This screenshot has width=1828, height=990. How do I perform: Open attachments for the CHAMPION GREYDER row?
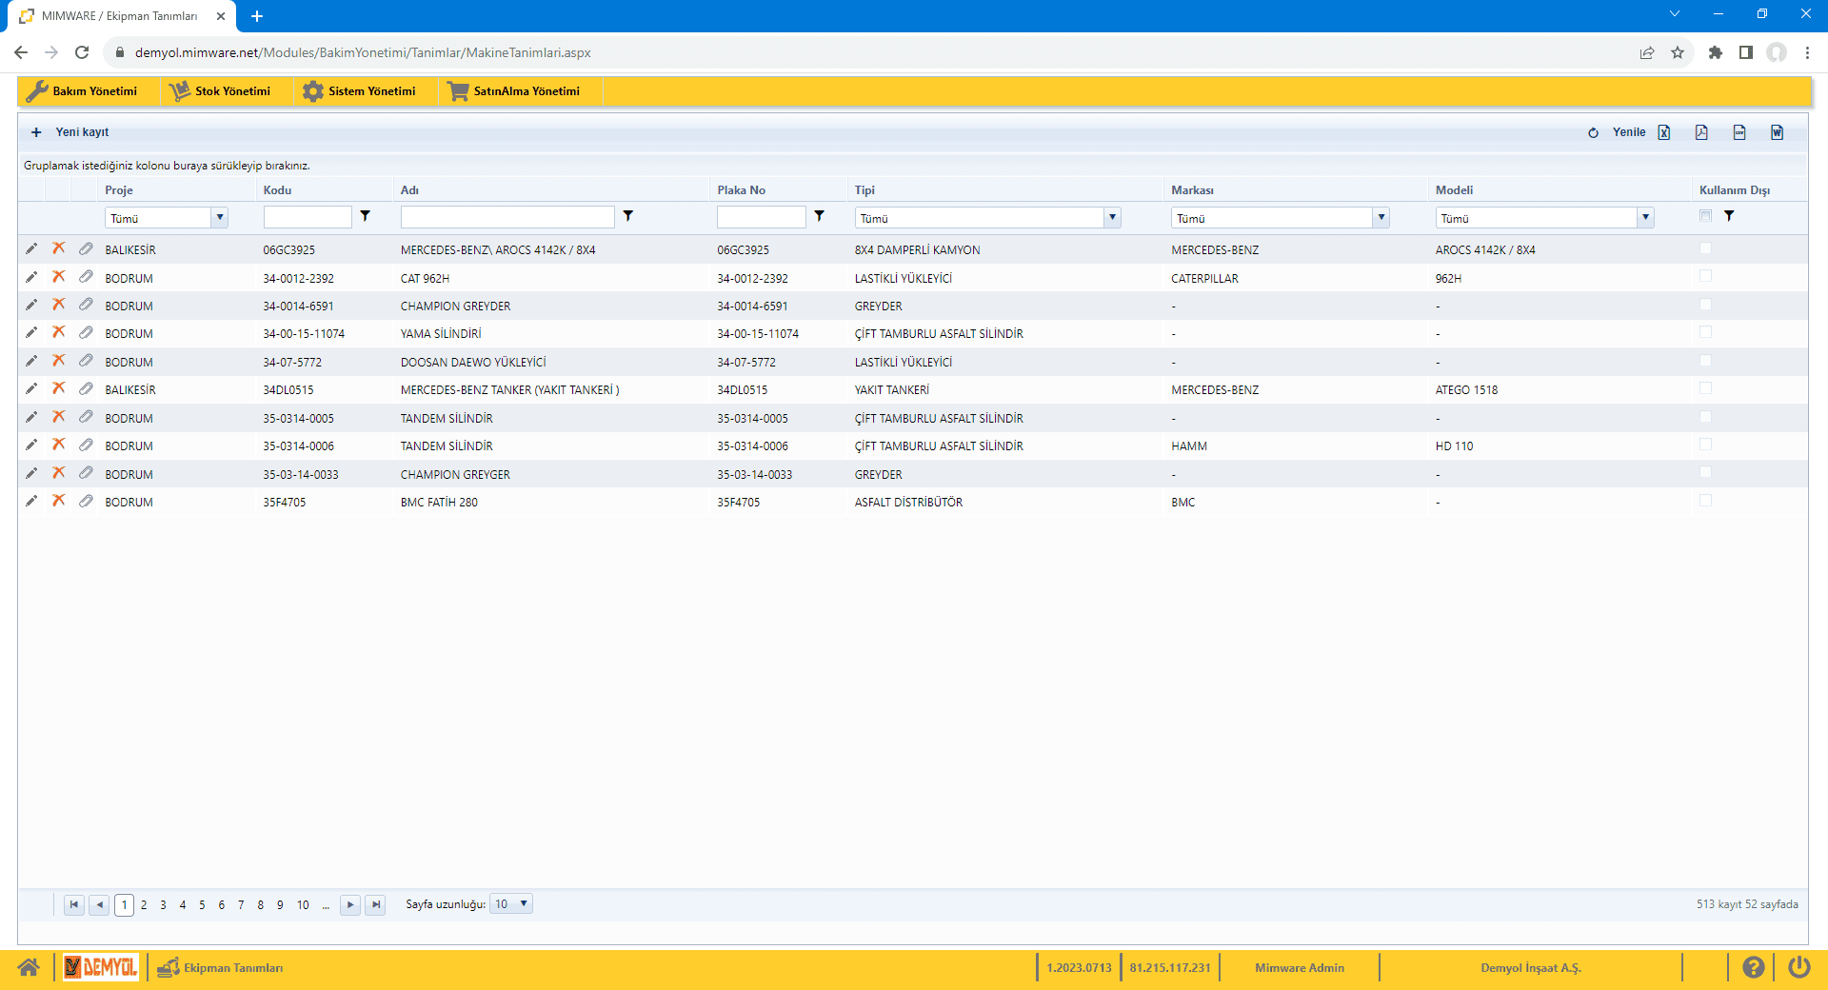click(x=86, y=305)
